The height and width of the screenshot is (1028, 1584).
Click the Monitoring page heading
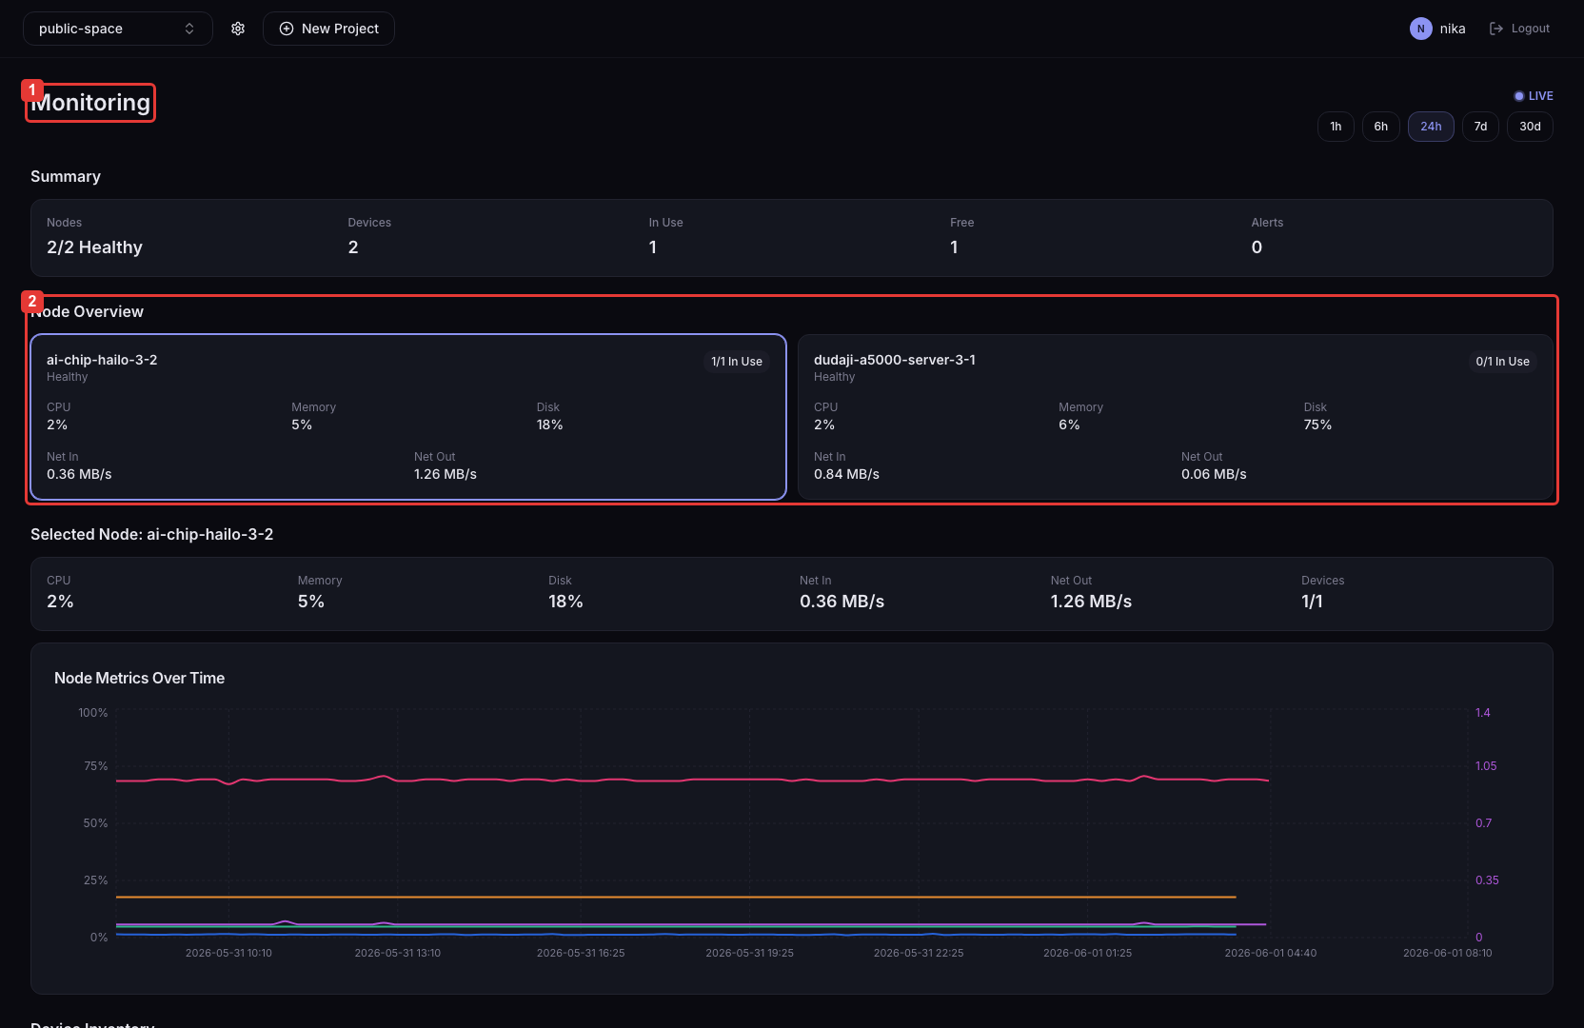tap(90, 103)
